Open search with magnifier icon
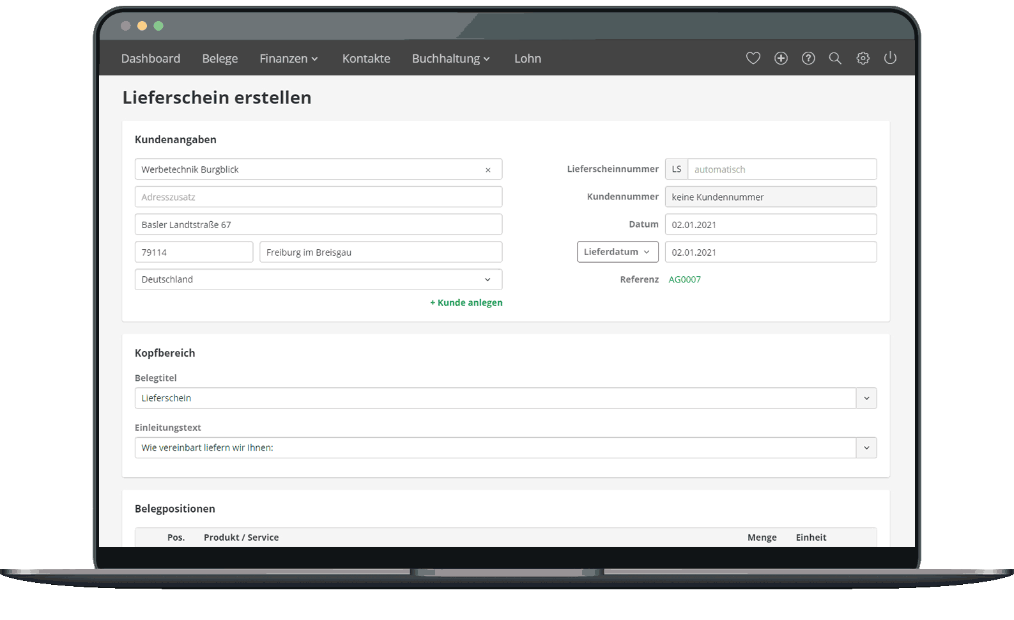 pyautogui.click(x=835, y=58)
